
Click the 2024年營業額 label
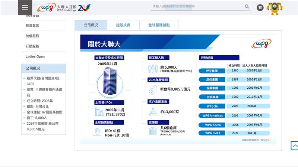158,80
